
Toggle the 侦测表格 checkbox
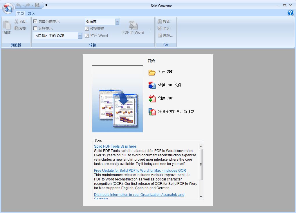[87, 28]
